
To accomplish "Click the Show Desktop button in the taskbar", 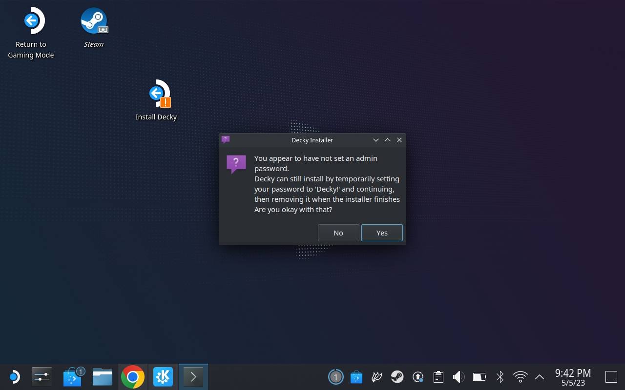I will pyautogui.click(x=611, y=377).
